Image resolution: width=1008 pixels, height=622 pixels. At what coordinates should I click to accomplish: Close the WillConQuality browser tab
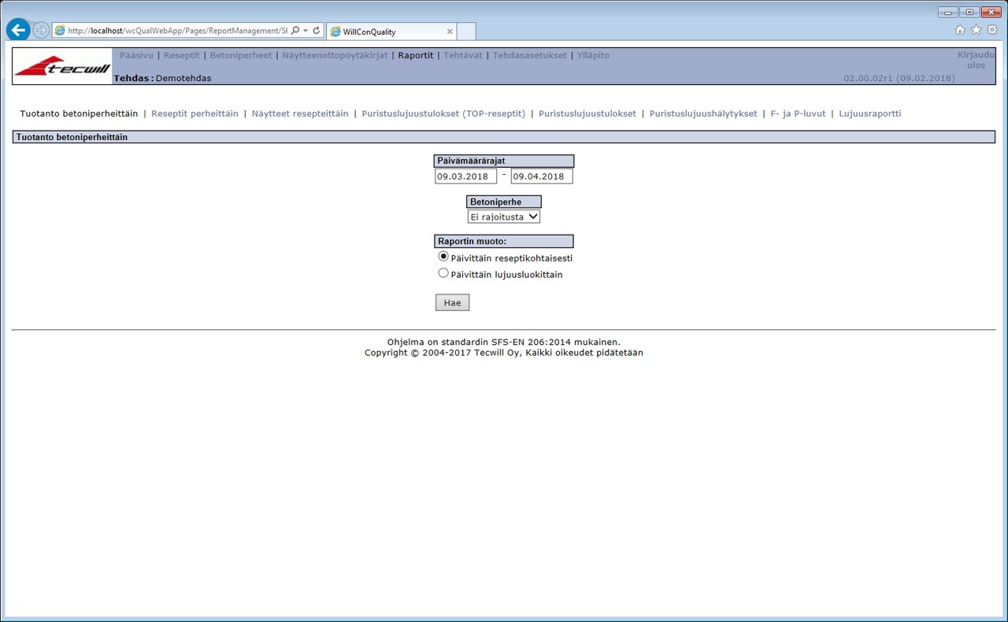click(x=450, y=31)
